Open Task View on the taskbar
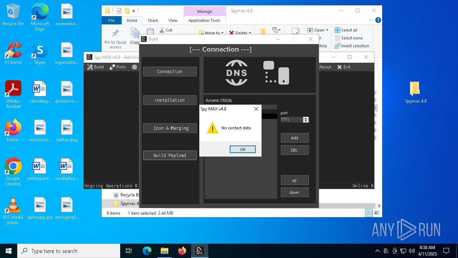Image resolution: width=458 pixels, height=258 pixels. pyautogui.click(x=129, y=251)
